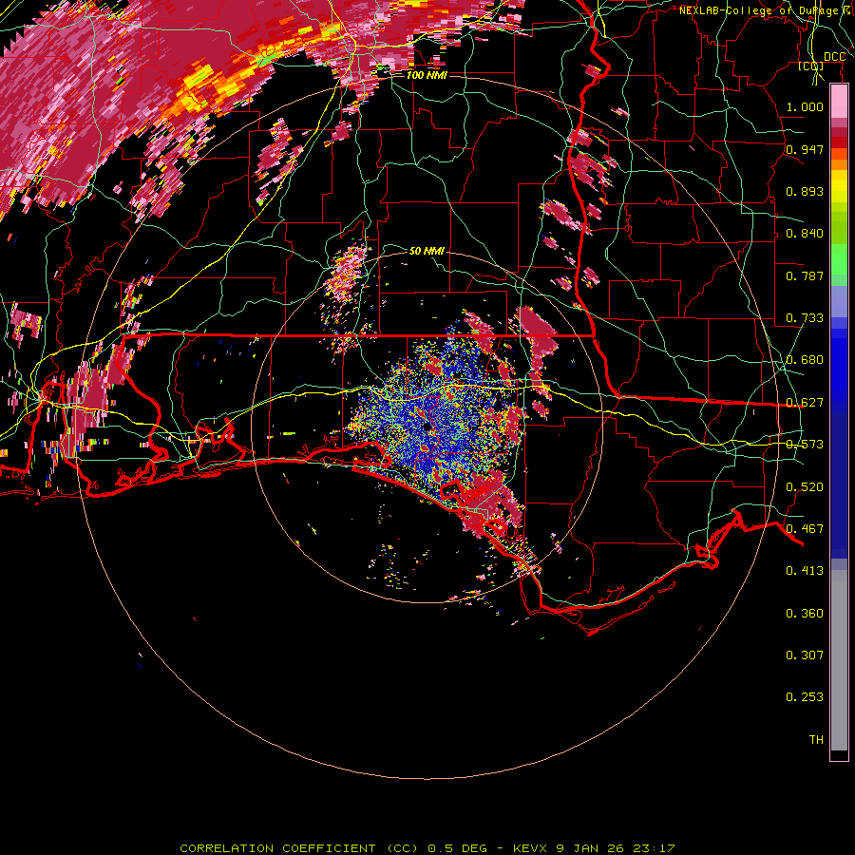This screenshot has width=855, height=855.
Task: Select the 0.307 value on the color scale
Action: tap(805, 655)
